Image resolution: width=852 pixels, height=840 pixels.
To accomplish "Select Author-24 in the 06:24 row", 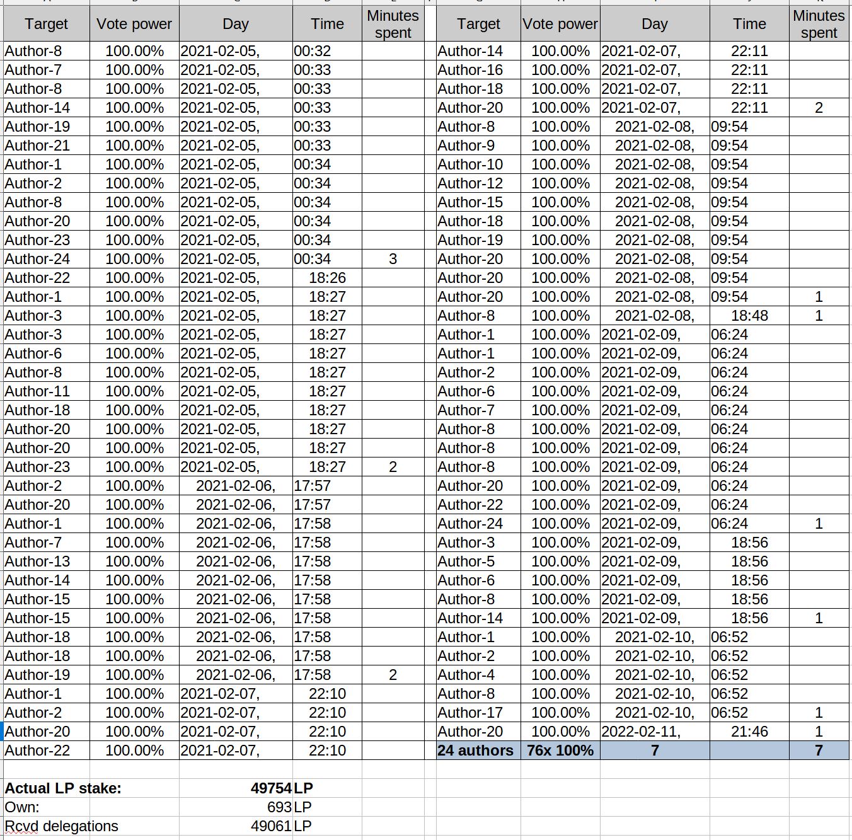I will (x=478, y=524).
